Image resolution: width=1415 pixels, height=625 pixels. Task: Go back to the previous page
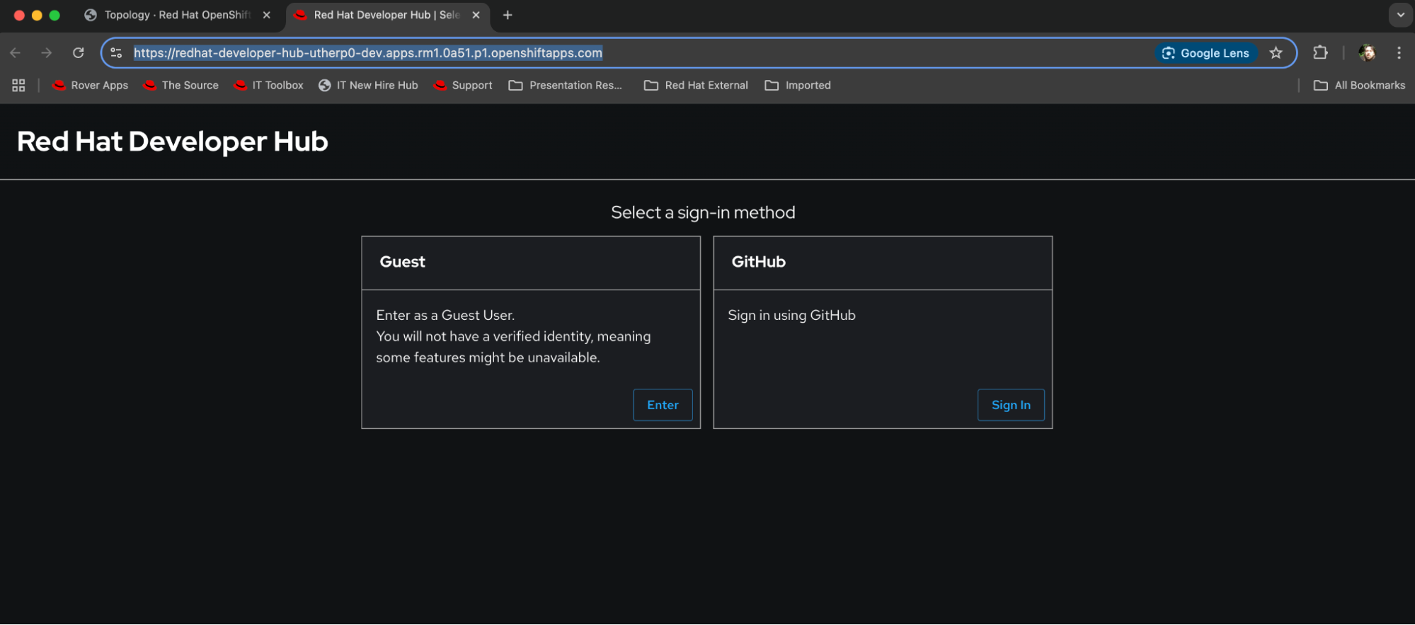coord(16,53)
